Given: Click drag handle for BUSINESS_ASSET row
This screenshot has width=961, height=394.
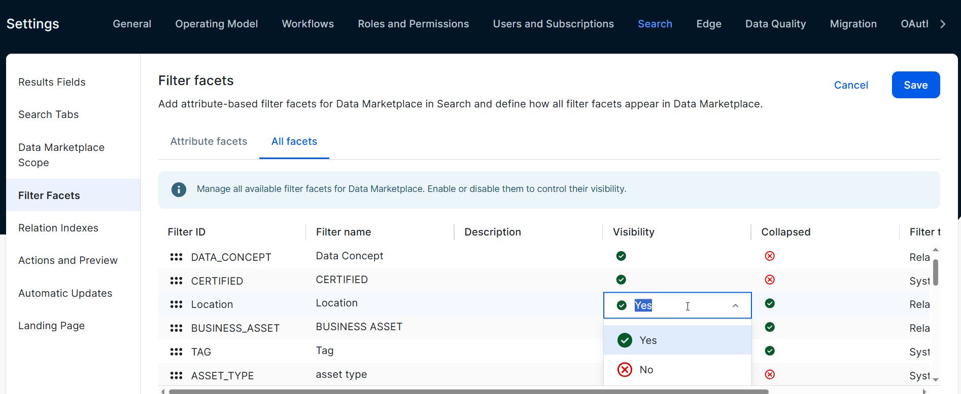Looking at the screenshot, I should [x=176, y=328].
